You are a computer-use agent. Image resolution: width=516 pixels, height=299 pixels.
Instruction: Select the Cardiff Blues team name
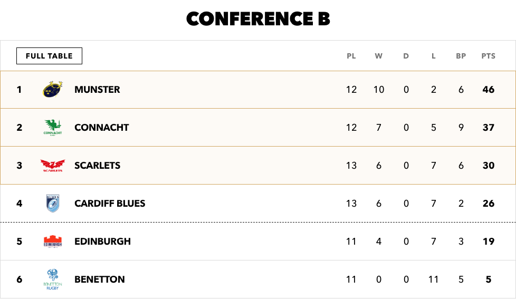(110, 203)
